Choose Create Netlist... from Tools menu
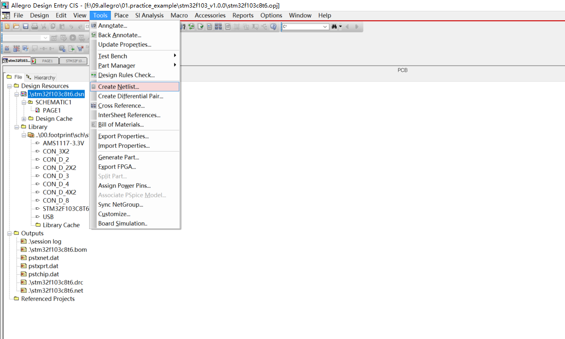 click(134, 86)
